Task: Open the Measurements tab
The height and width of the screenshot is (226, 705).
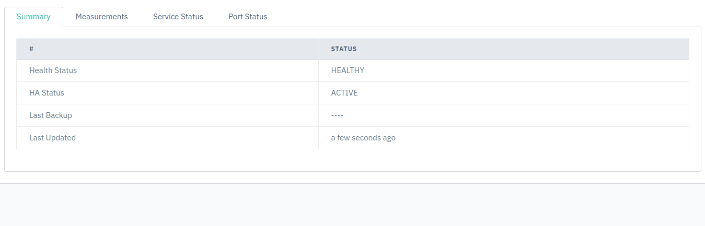Action: (102, 17)
